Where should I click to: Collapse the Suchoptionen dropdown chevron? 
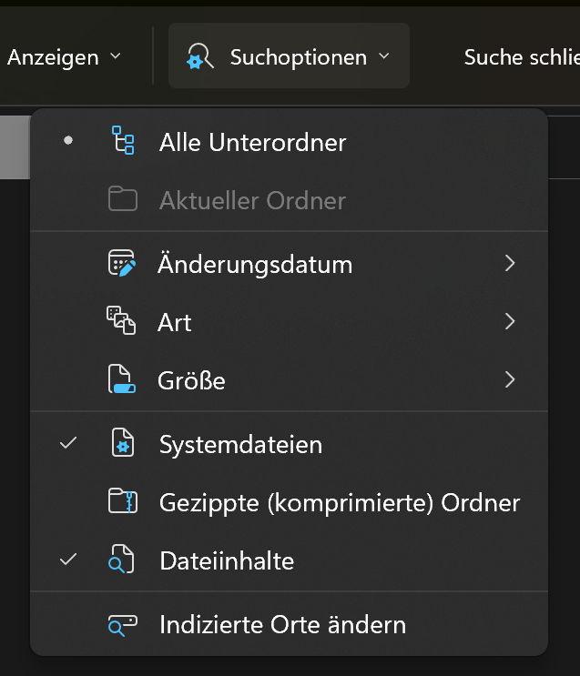(x=384, y=56)
